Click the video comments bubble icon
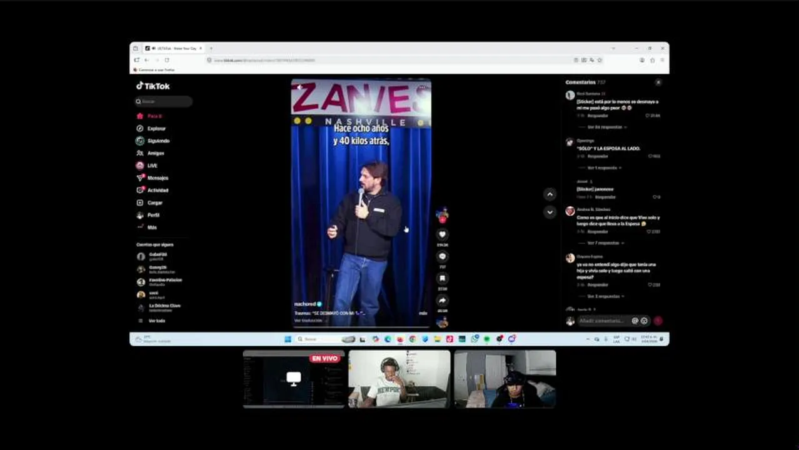The image size is (799, 450). (442, 256)
